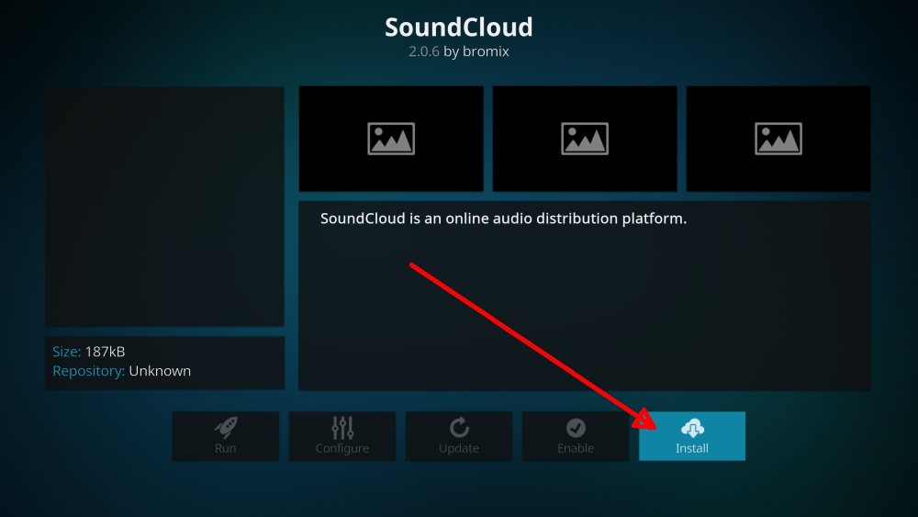Click the Install cloud download icon
The height and width of the screenshot is (517, 918).
(692, 428)
